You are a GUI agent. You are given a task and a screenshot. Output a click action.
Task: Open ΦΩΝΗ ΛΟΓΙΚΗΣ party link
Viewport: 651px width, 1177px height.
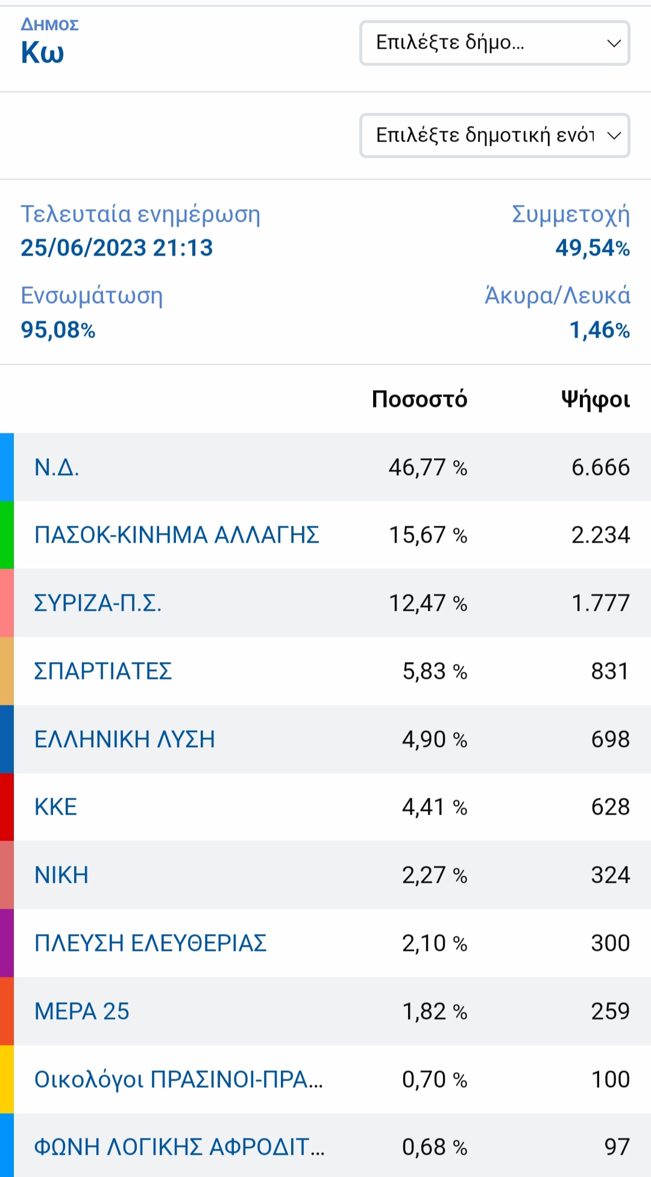[179, 1147]
